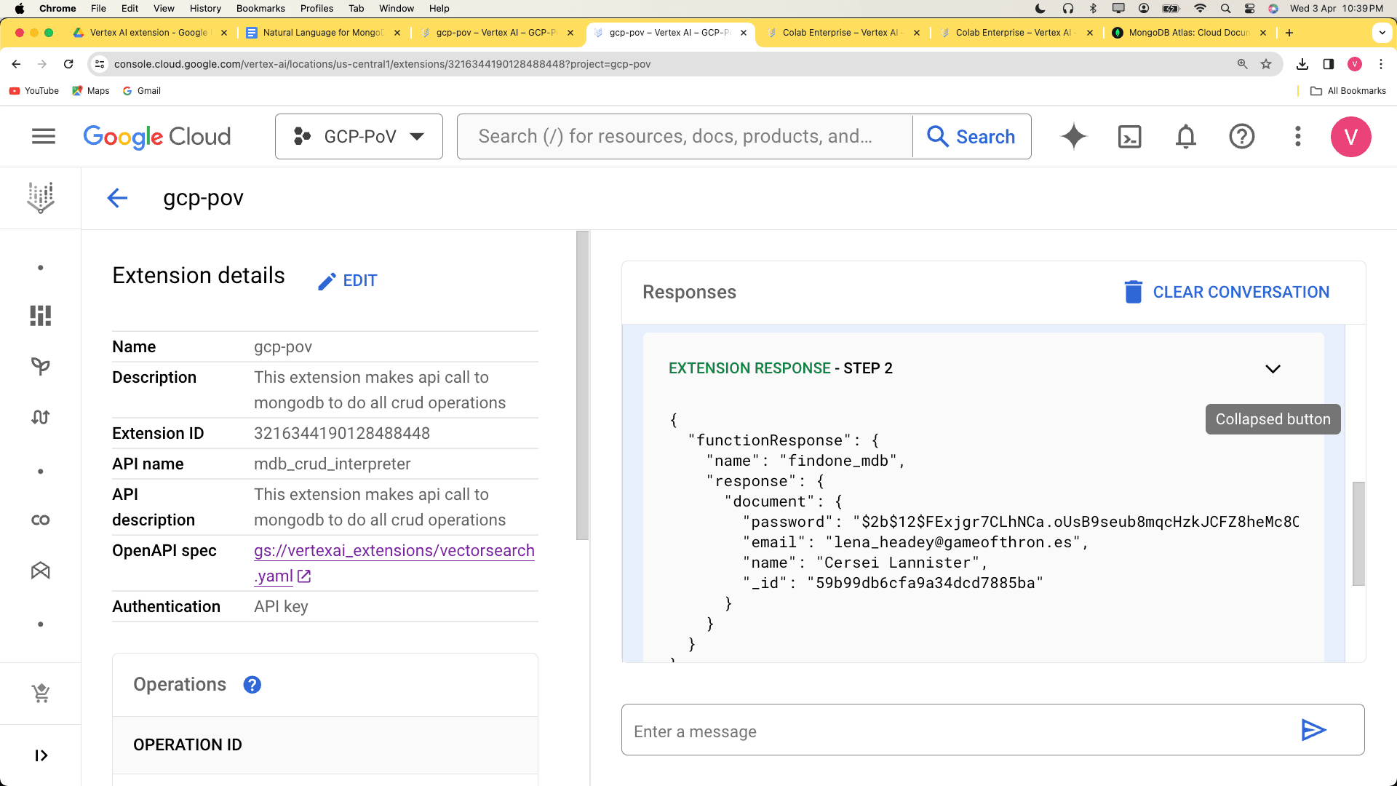
Task: Open the console settings three-dot menu
Action: point(1298,136)
